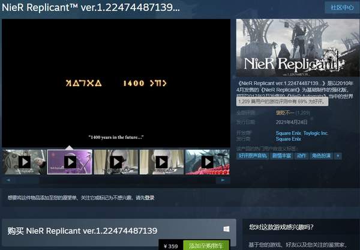360x250 pixels.
Task: Select the 角色扮演 tag
Action: (x=322, y=156)
